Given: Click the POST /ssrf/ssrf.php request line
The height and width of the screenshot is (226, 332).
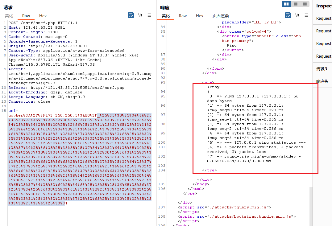Looking at the screenshot, I should [x=43, y=23].
